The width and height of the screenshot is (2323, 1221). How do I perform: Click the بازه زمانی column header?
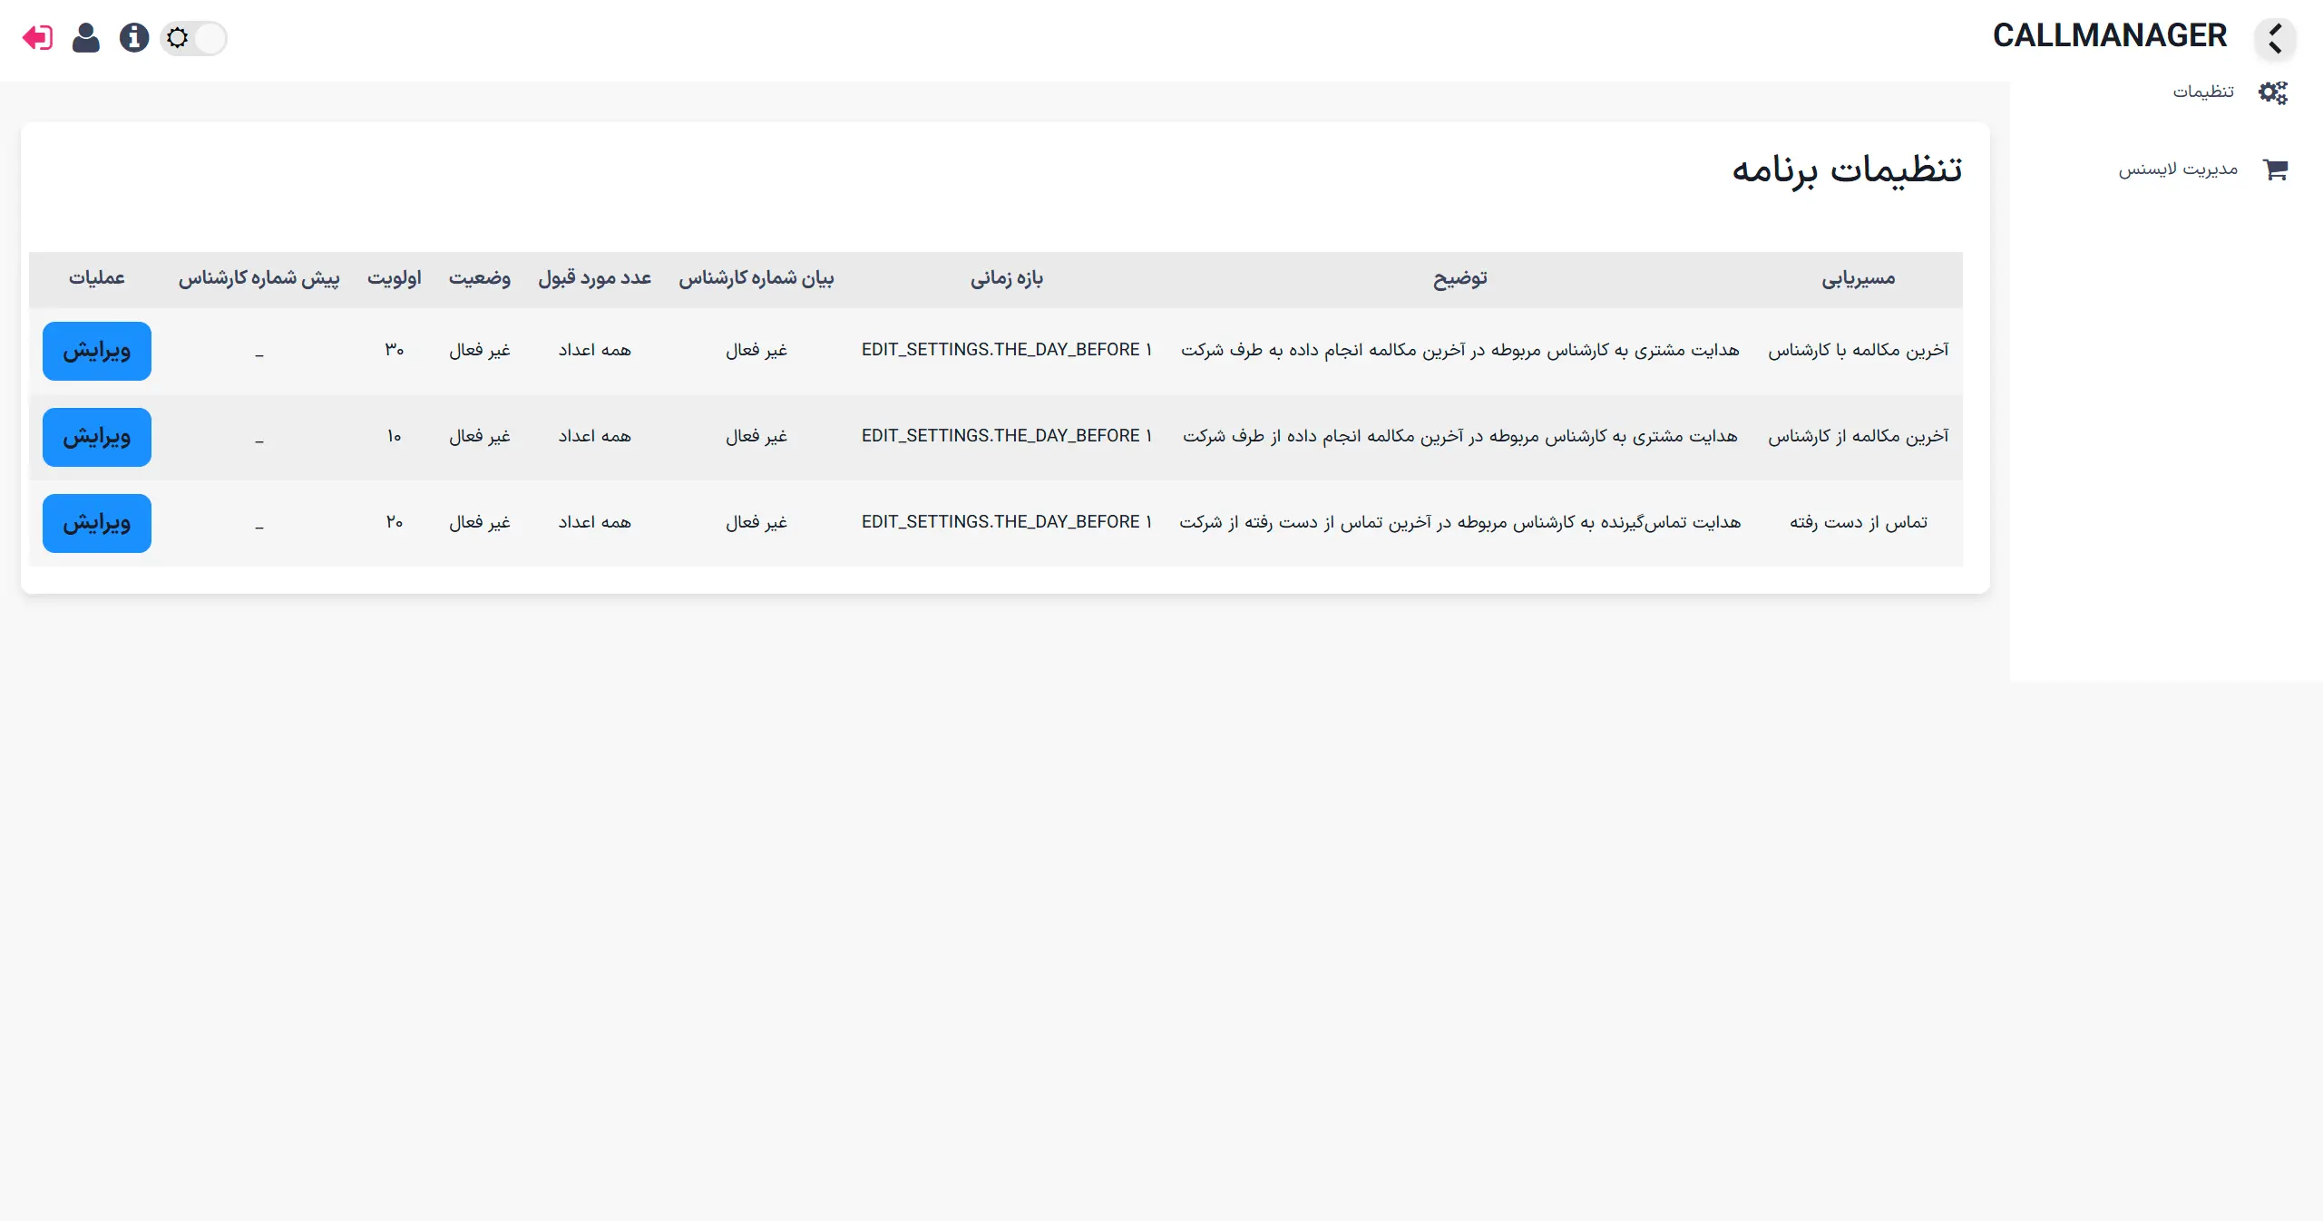(1006, 278)
